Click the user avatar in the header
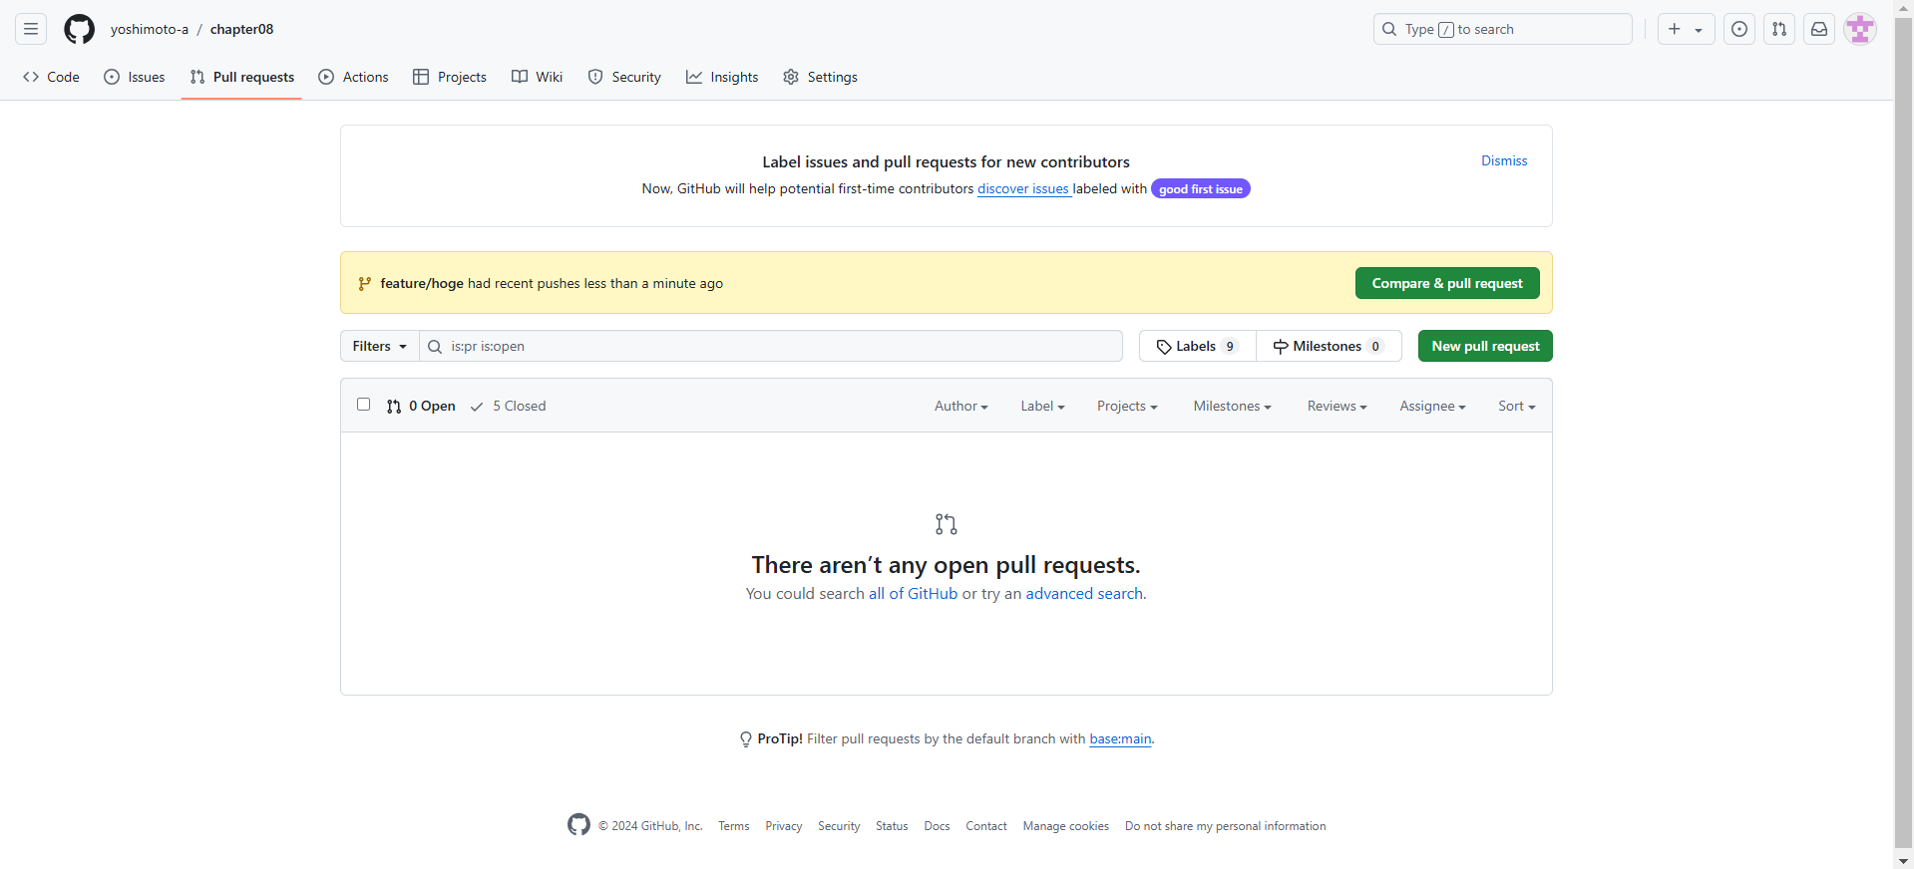This screenshot has width=1914, height=869. click(x=1859, y=29)
